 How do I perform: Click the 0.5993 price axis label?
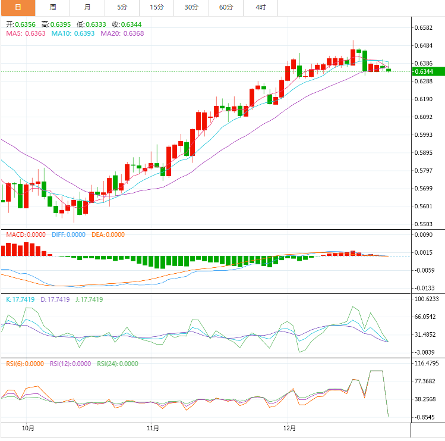[424, 135]
